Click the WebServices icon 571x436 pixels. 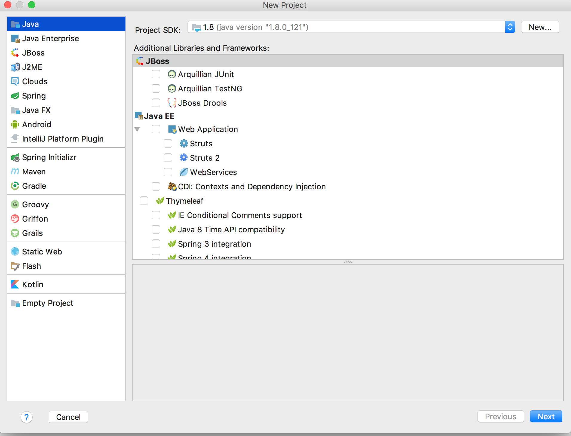pos(184,172)
